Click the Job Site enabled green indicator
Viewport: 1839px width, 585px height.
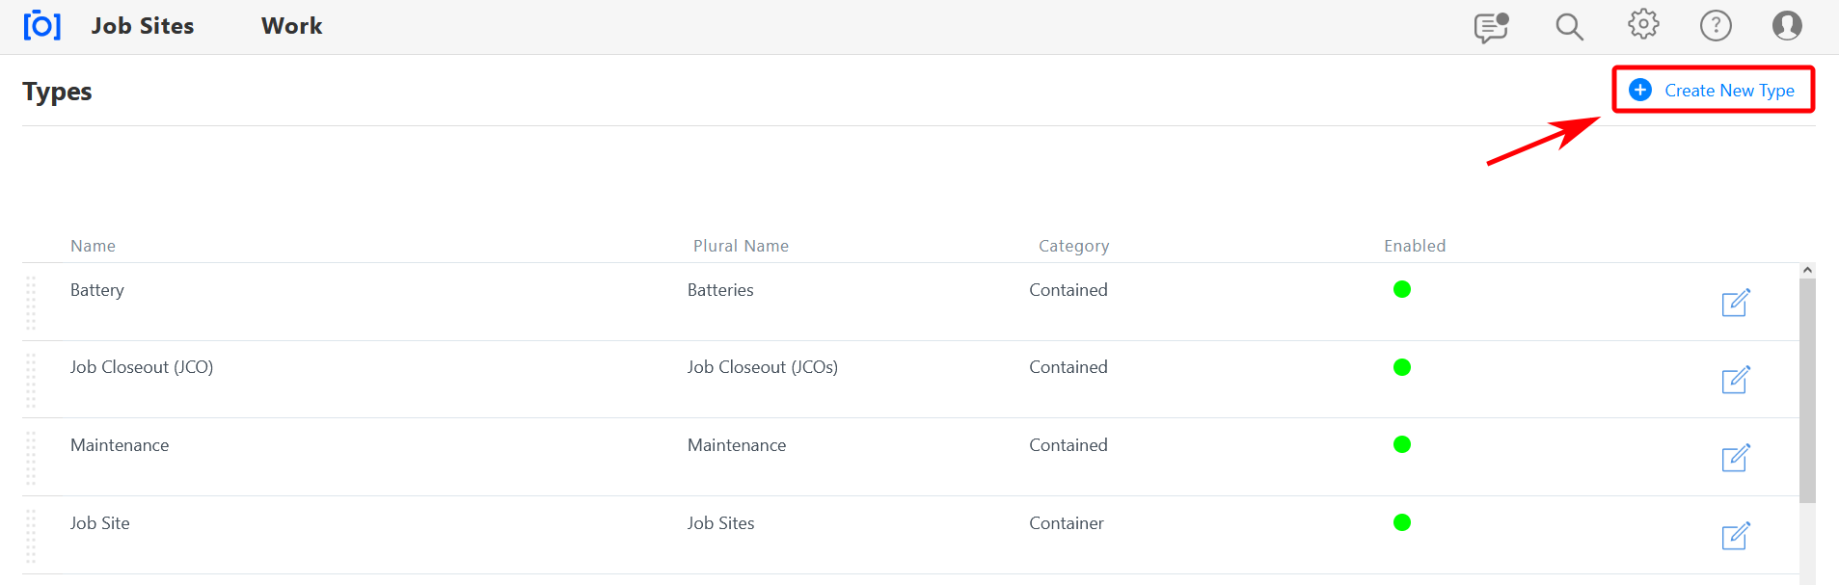[1402, 522]
